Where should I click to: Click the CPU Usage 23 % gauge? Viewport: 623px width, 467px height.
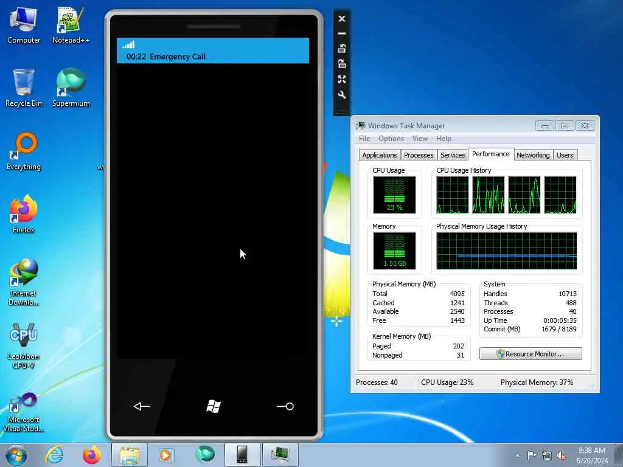click(x=394, y=195)
